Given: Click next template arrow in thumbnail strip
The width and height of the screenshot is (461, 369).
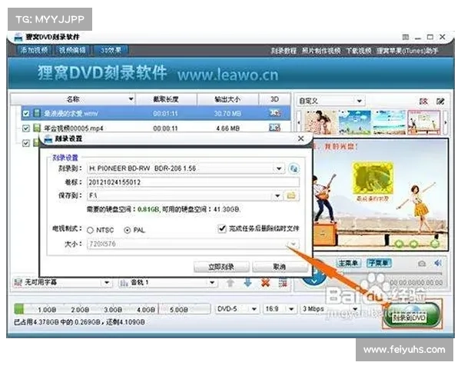Looking at the screenshot, I should point(446,122).
